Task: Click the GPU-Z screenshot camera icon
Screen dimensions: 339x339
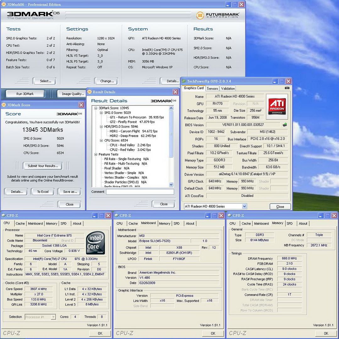Action: tap(287, 88)
